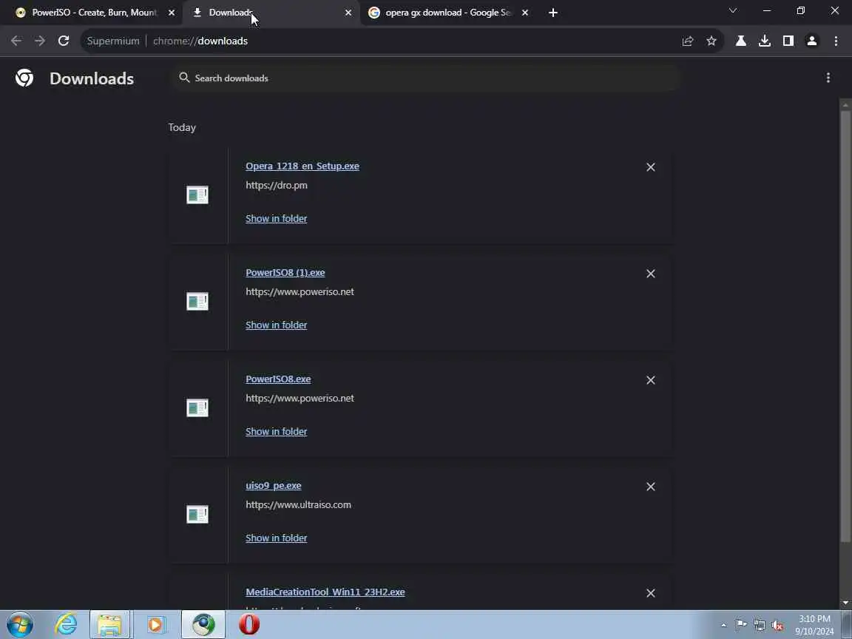Click the file icon for PowerISO8 (1).exe
The width and height of the screenshot is (852, 639).
pos(197,301)
